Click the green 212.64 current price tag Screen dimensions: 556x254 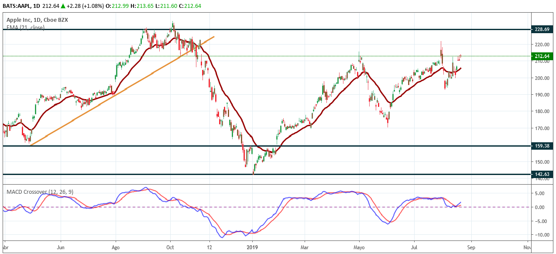[542, 56]
